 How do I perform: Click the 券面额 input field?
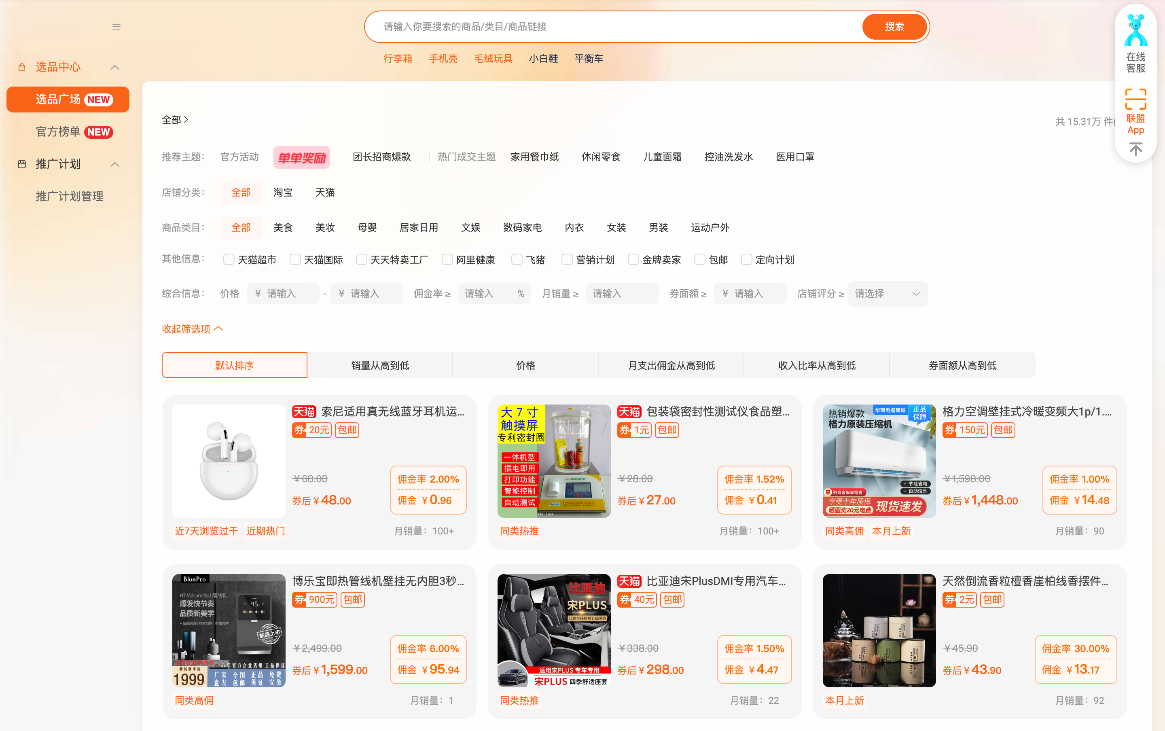[750, 293]
